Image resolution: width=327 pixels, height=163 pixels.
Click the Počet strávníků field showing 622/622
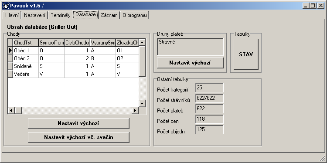pyautogui.click(x=209, y=98)
